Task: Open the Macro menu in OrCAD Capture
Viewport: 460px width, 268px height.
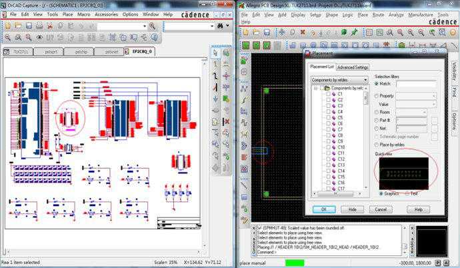Action: pyautogui.click(x=84, y=14)
